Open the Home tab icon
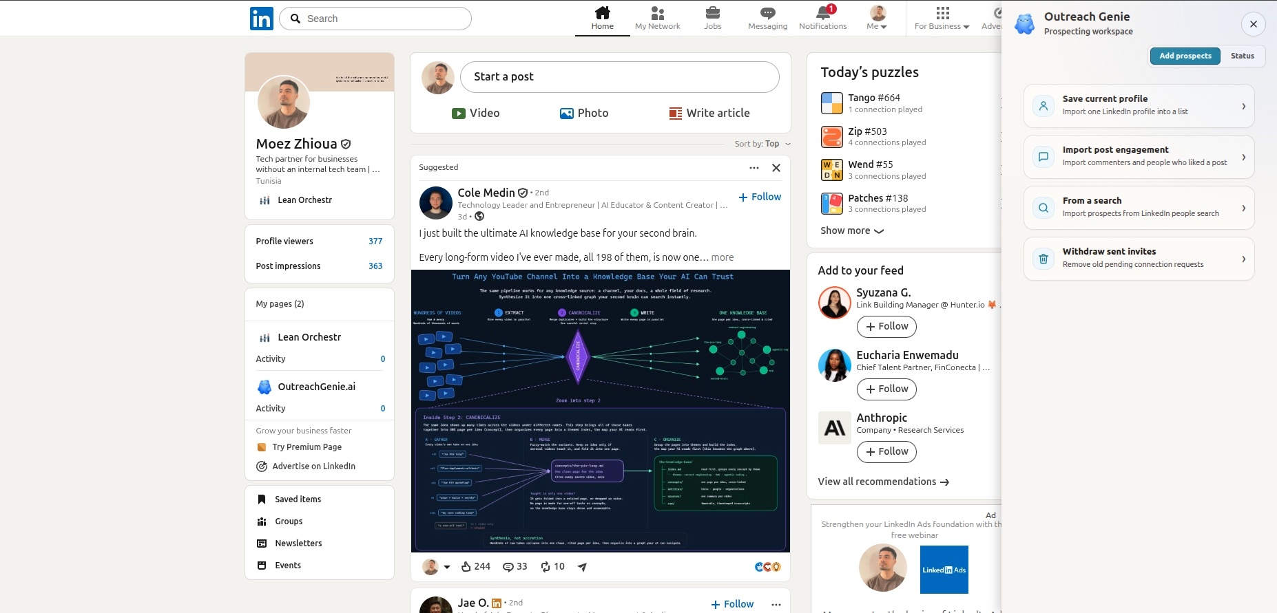The image size is (1277, 613). pyautogui.click(x=603, y=12)
